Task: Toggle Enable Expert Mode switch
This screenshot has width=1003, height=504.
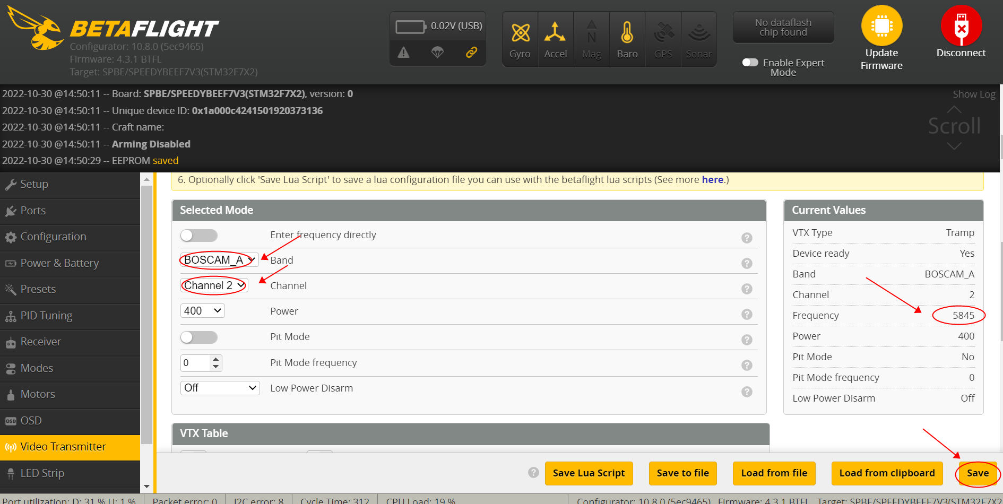Action: coord(750,63)
